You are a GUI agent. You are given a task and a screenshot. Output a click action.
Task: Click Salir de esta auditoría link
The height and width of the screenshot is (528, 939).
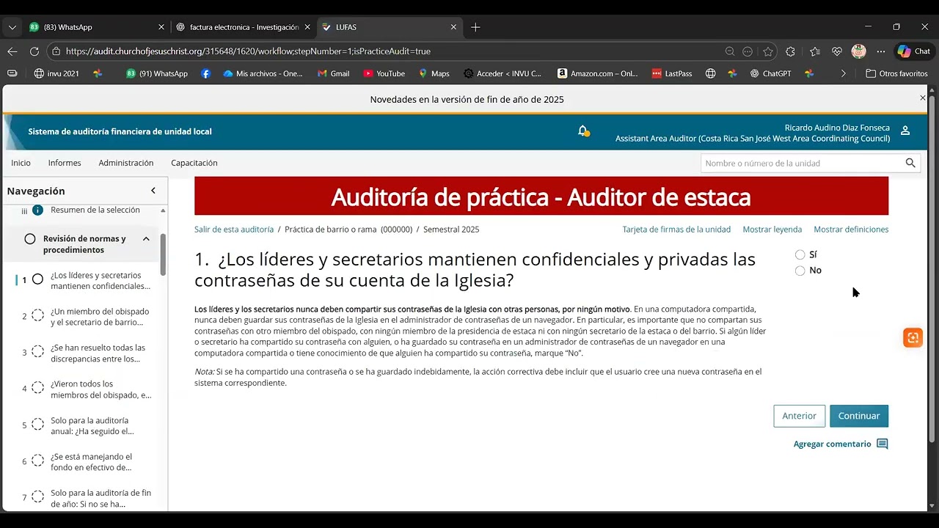pos(234,230)
